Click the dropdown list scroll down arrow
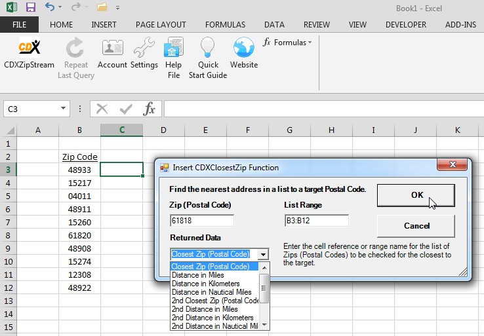The height and width of the screenshot is (336, 484). [264, 325]
